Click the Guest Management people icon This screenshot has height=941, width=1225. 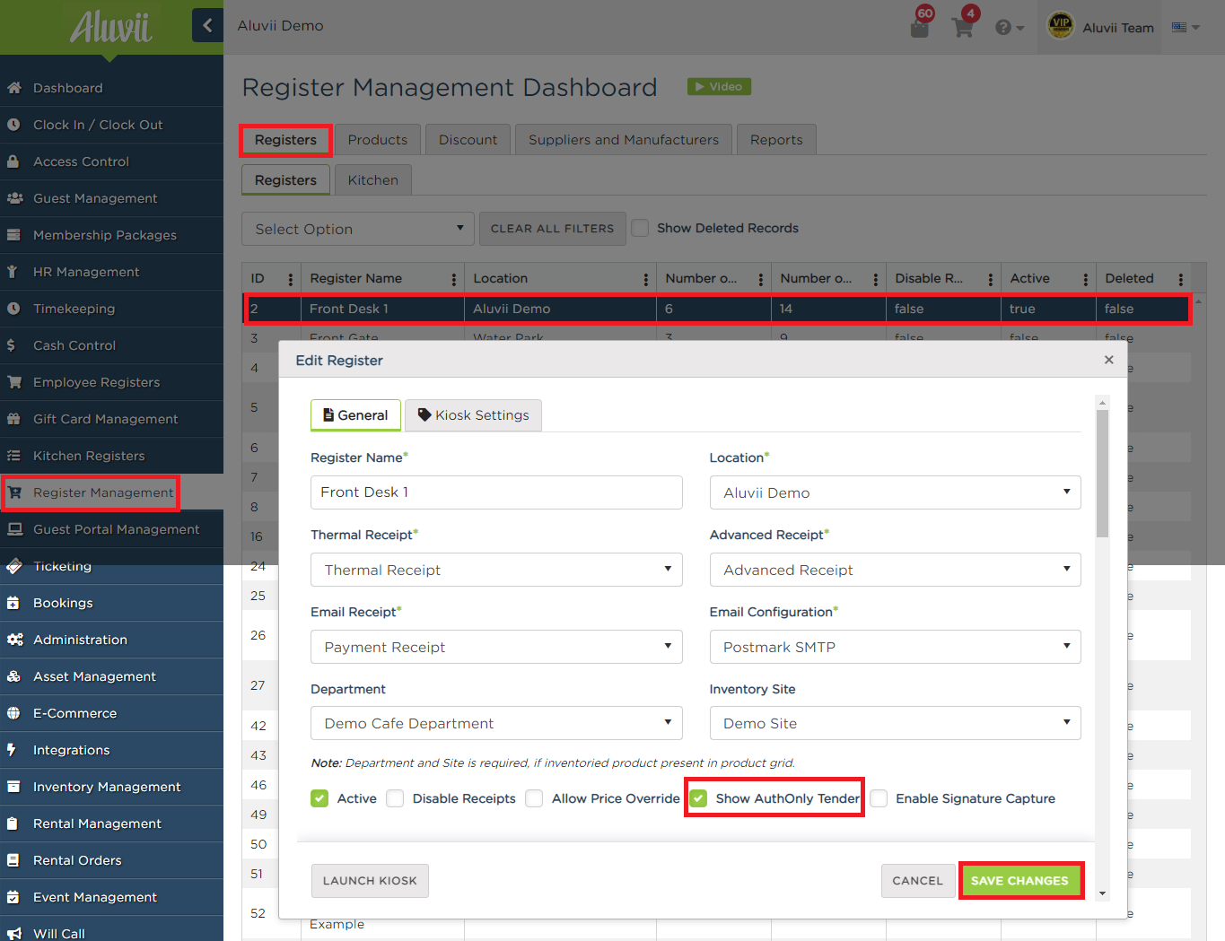(x=14, y=198)
